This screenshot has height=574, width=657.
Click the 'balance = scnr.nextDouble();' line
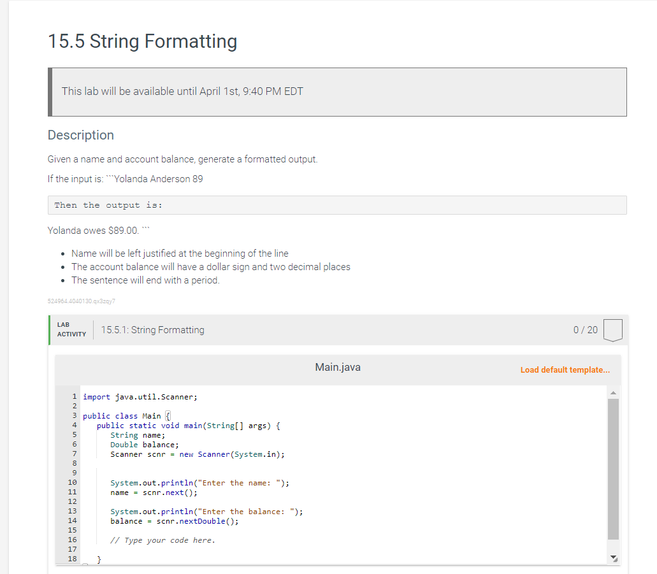[175, 521]
